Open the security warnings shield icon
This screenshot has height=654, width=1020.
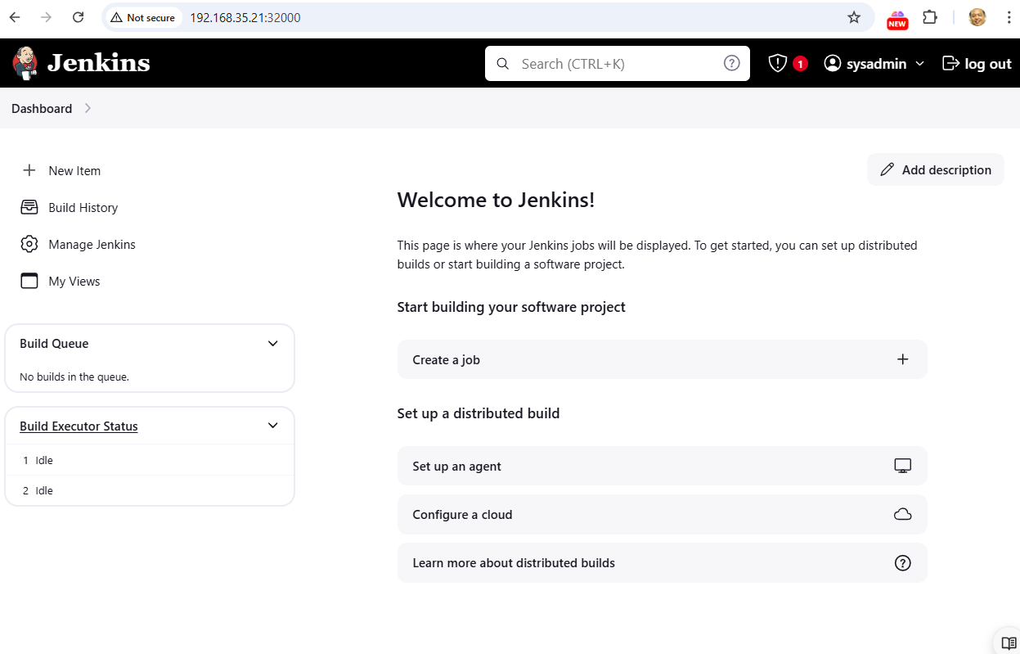click(777, 63)
